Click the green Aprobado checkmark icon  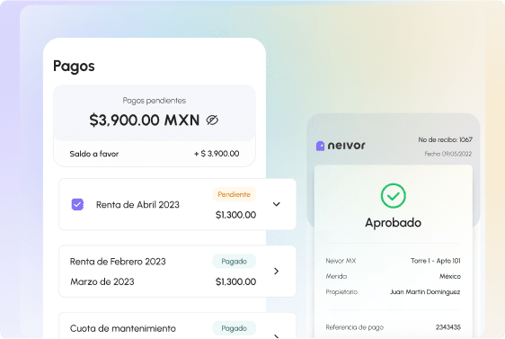click(x=394, y=196)
